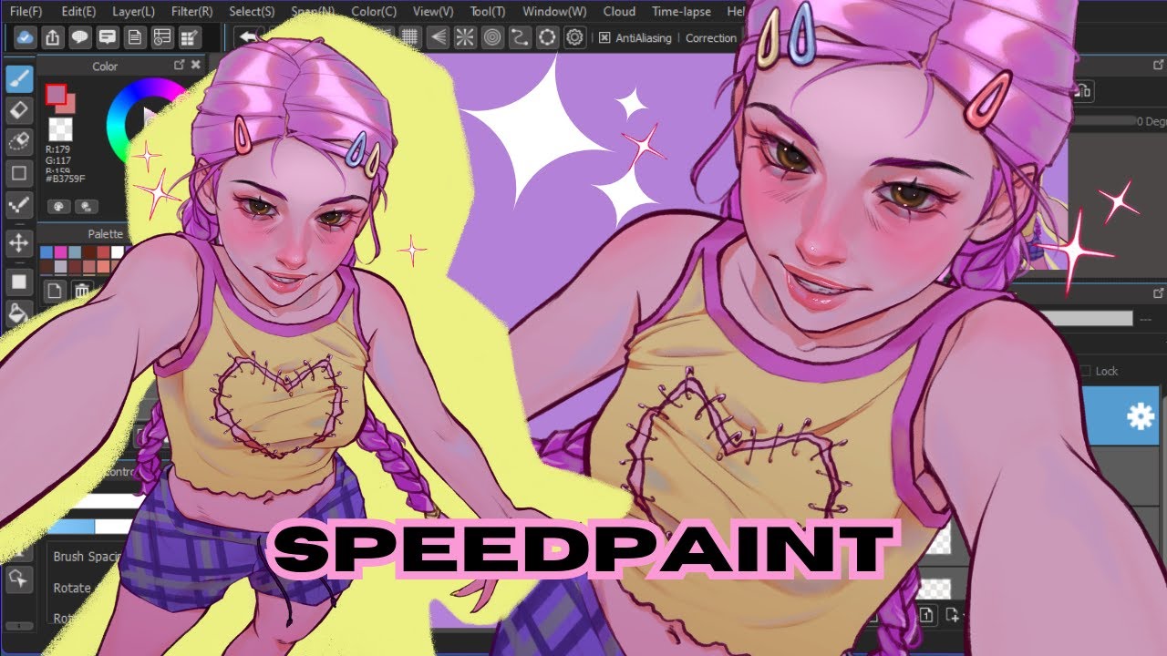The image size is (1167, 656).
Task: Click the blue brush size slider
Action: tap(71, 526)
